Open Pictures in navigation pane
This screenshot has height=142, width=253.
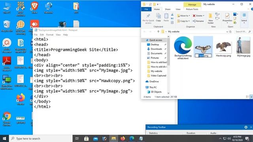tap(155, 58)
